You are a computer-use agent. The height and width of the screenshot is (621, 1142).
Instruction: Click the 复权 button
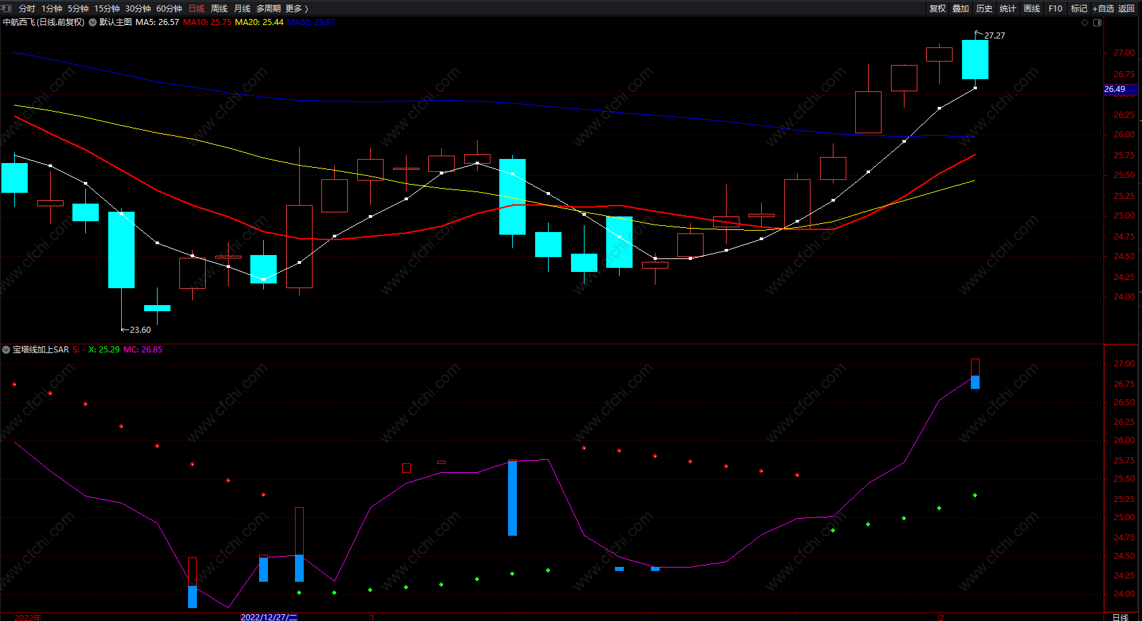pos(938,9)
